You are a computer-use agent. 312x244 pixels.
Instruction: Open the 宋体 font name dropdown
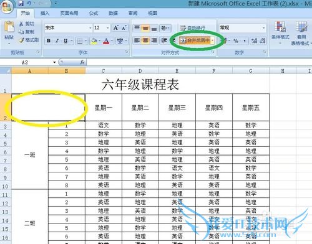tap(90, 28)
